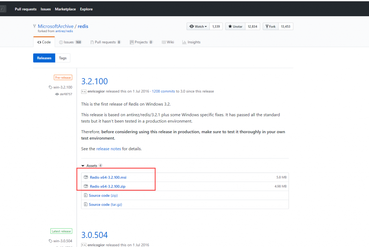Screen dimensions: 369x247
Task: Open the win-3.2.100 tag link
Action: (63, 87)
